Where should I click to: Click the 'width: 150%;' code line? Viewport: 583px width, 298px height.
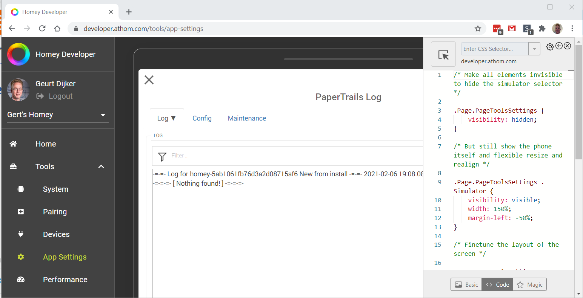coord(490,209)
